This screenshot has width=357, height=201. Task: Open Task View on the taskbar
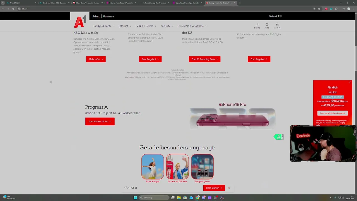click(x=173, y=198)
